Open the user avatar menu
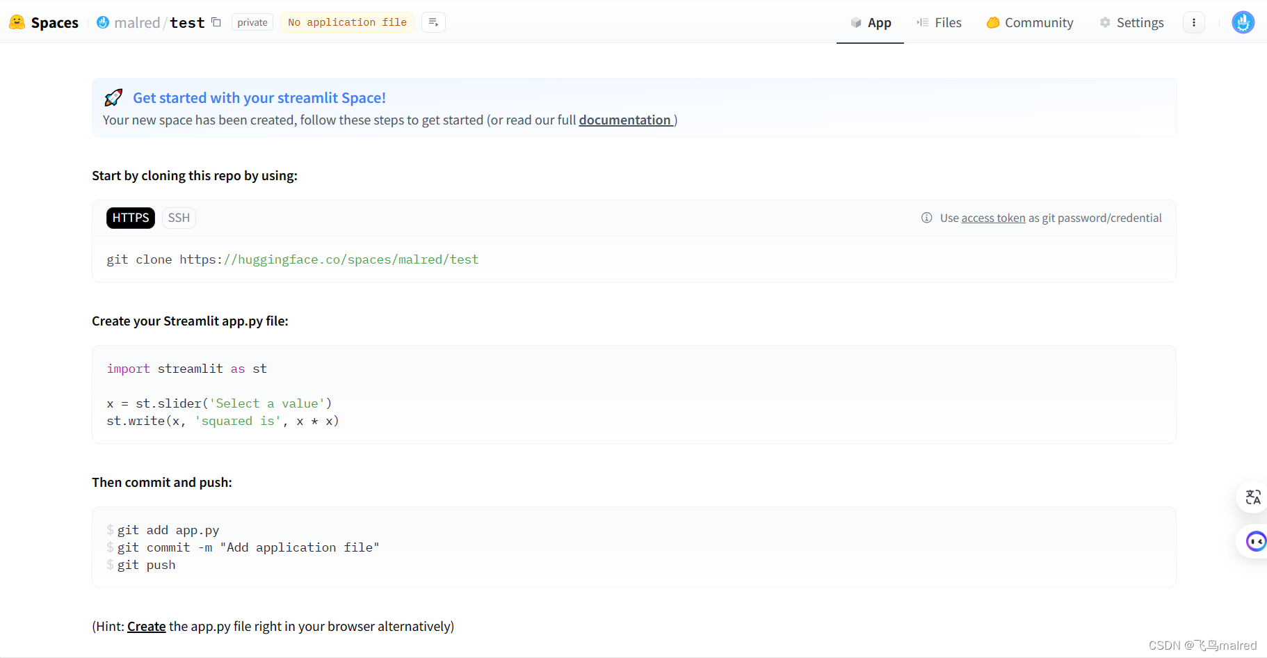 click(1243, 22)
